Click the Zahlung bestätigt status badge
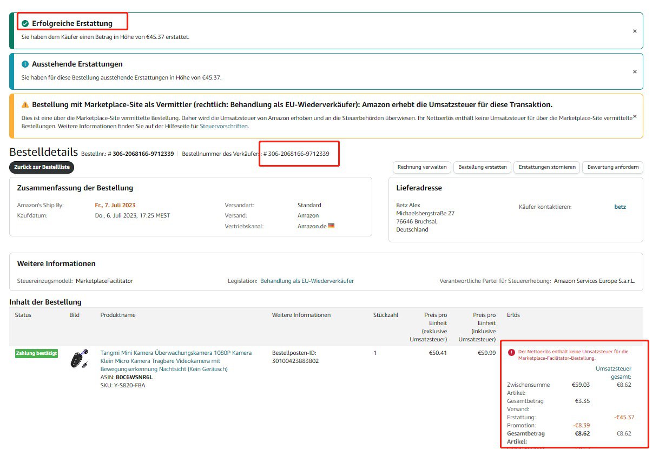Viewport: 659px width, 449px height. [x=36, y=354]
